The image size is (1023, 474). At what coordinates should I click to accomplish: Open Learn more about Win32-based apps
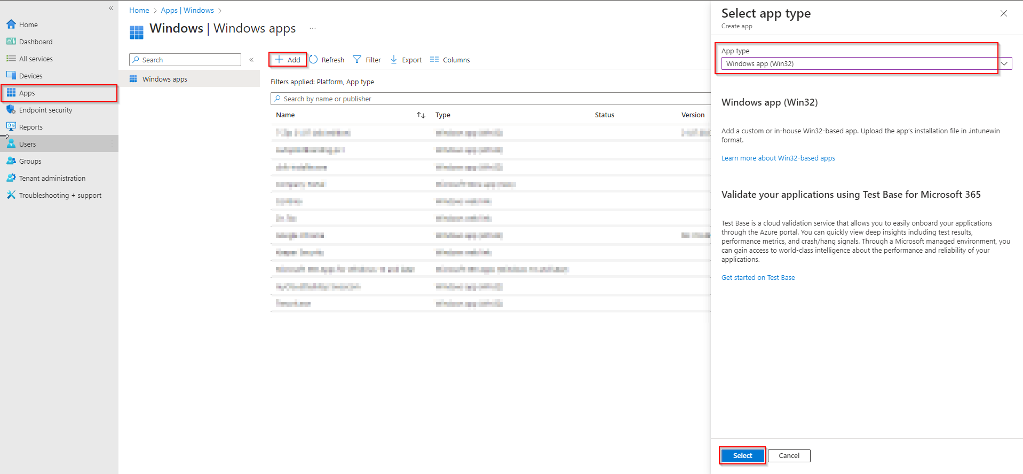[778, 158]
